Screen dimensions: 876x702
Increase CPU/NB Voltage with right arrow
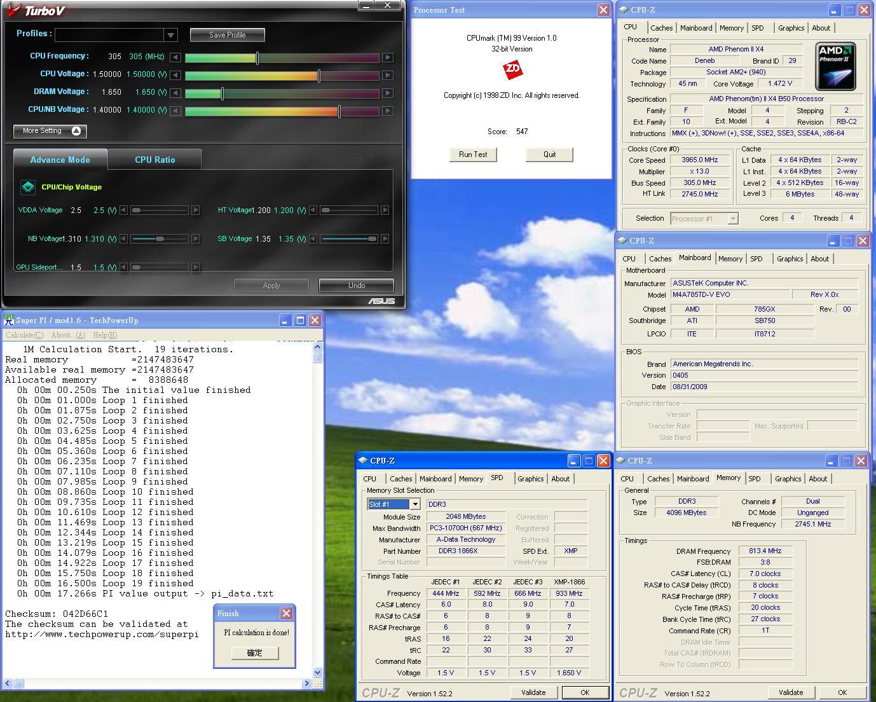click(x=387, y=111)
